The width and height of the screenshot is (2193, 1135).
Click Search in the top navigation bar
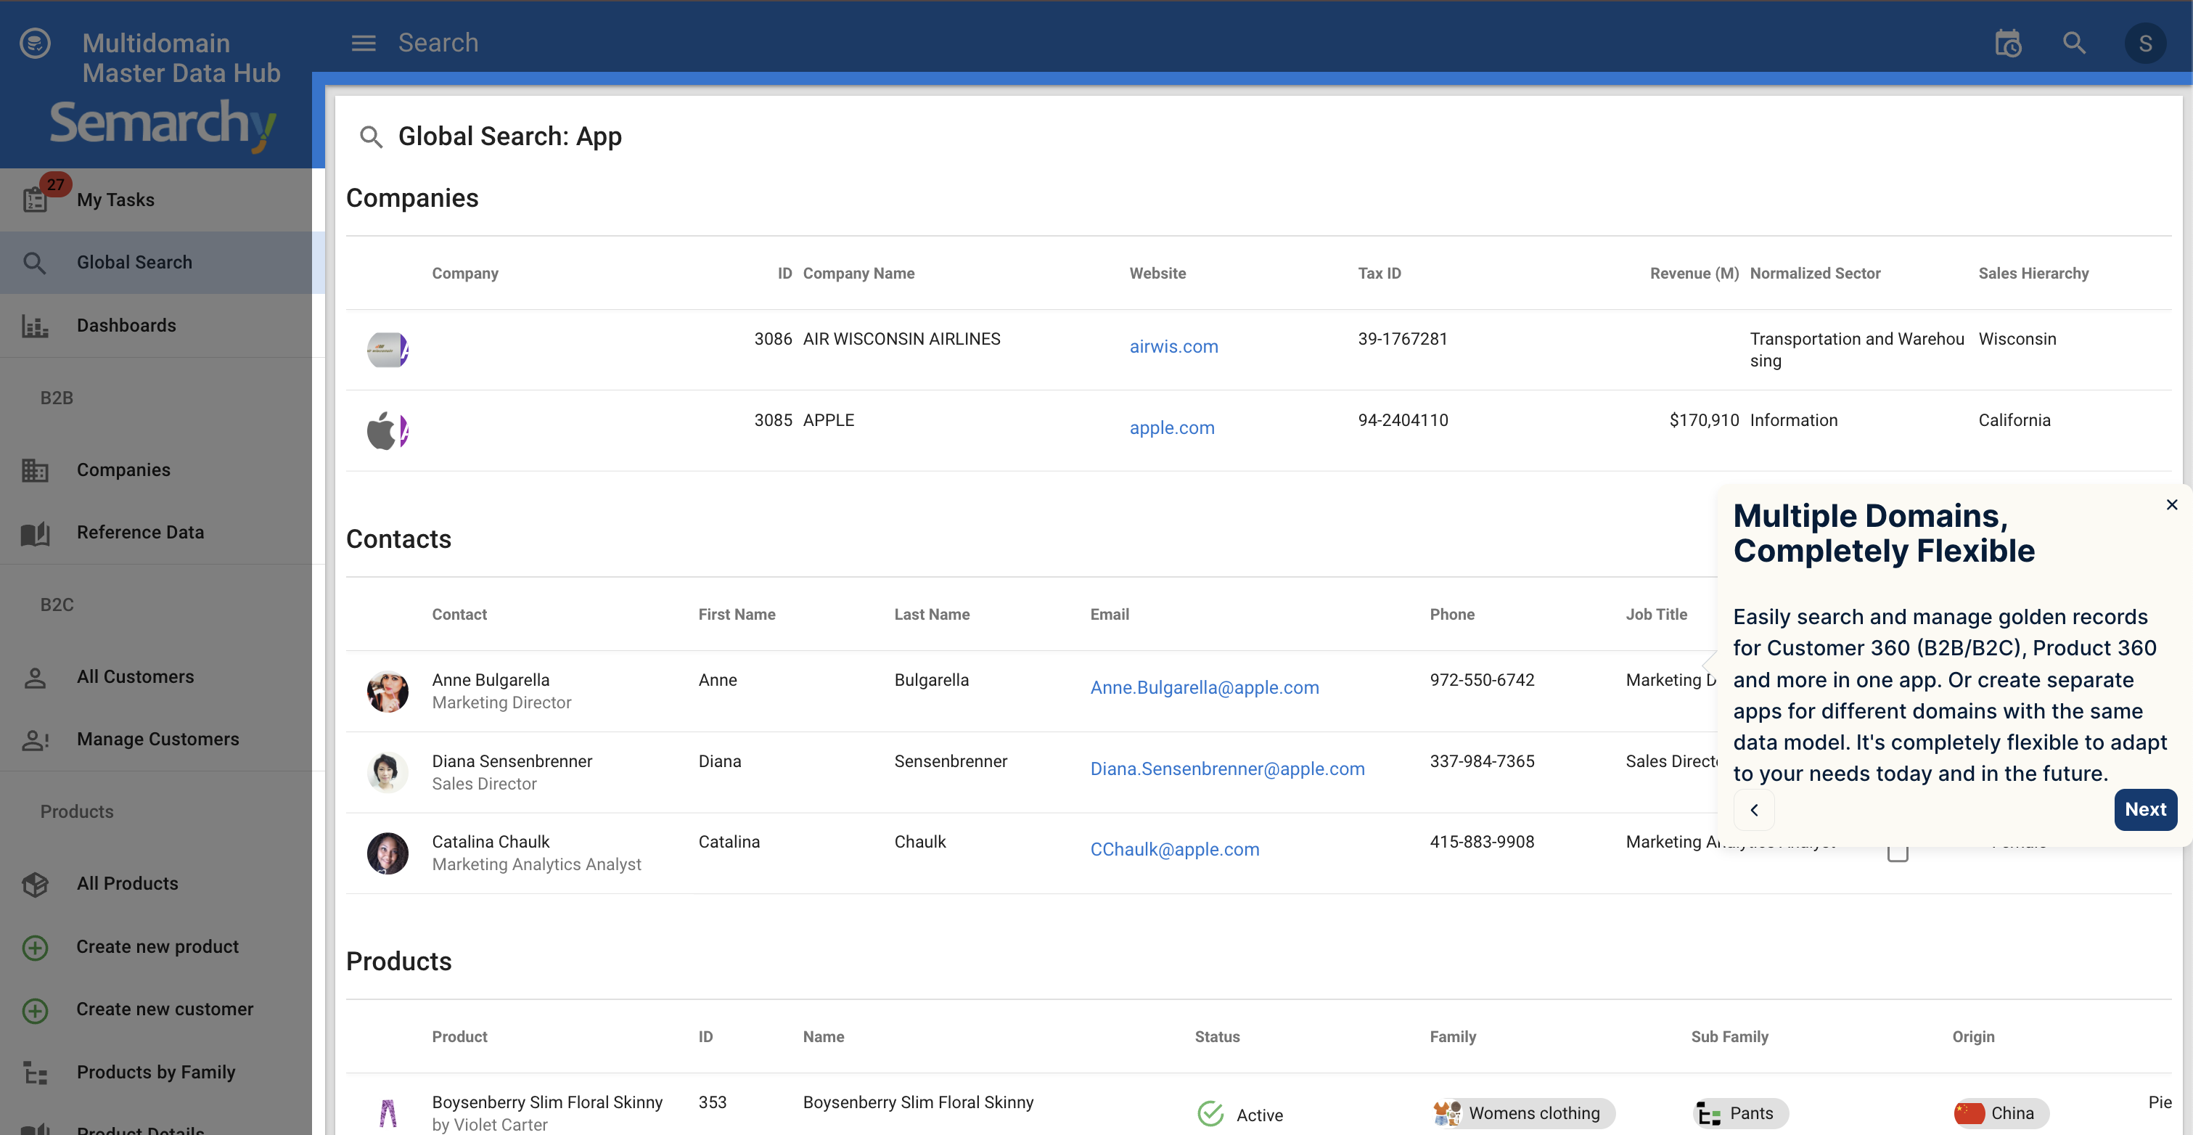[x=438, y=41]
